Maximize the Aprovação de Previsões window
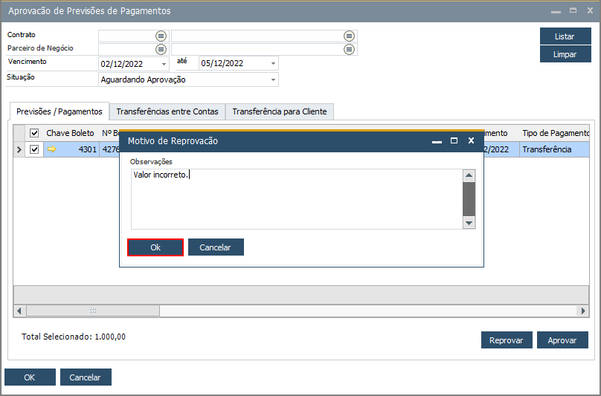Viewport: 601px width, 396px height. (x=573, y=10)
